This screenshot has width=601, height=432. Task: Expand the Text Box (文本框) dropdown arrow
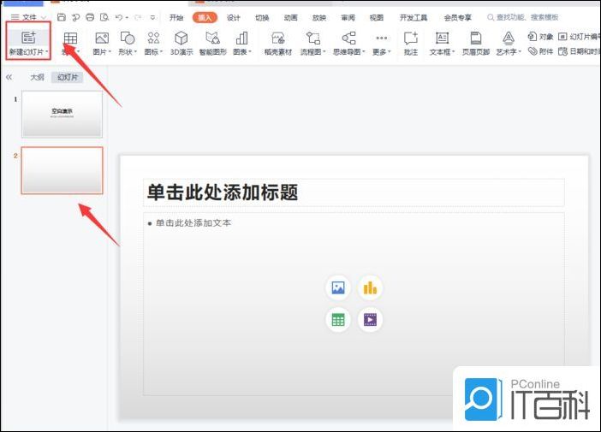454,51
